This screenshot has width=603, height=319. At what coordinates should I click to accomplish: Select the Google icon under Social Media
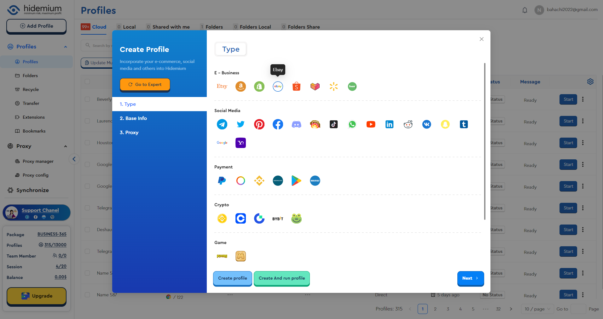pos(222,143)
